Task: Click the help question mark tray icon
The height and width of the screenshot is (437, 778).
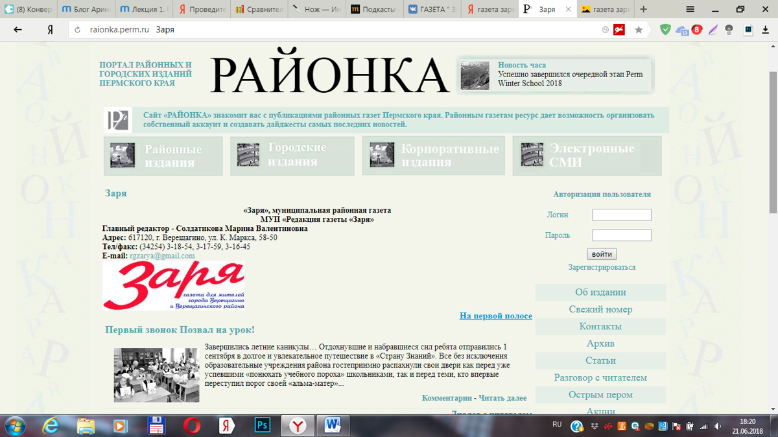Action: coord(577,426)
